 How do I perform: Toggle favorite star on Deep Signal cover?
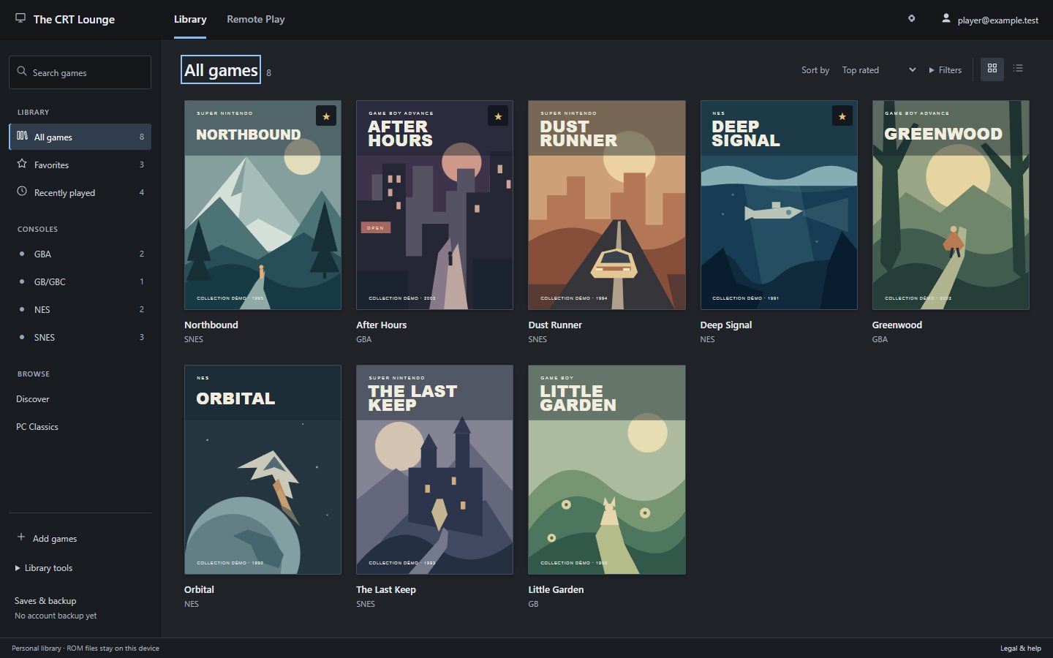coord(842,116)
